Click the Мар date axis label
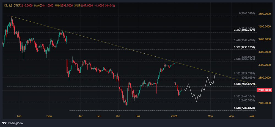Image resolution: width=275 pixels, height=127 pixels. pyautogui.click(x=210, y=116)
